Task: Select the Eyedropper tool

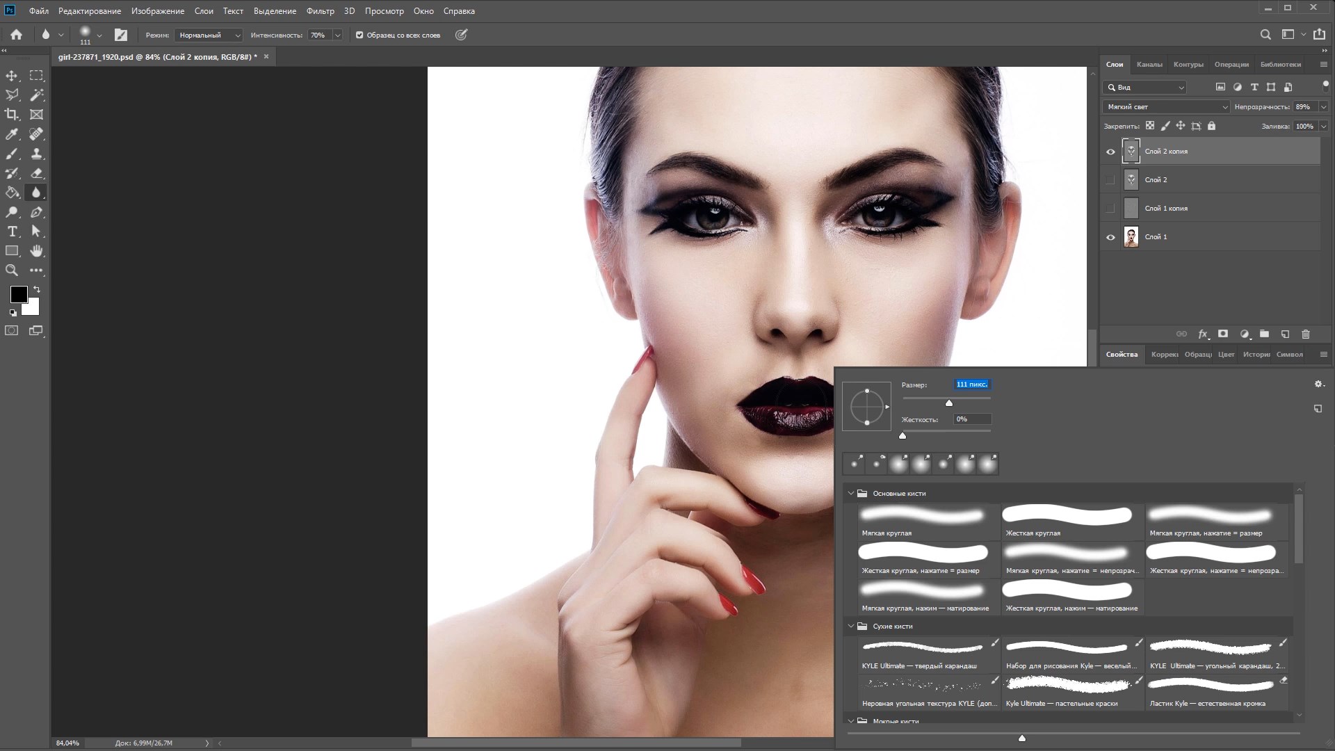Action: coord(12,134)
